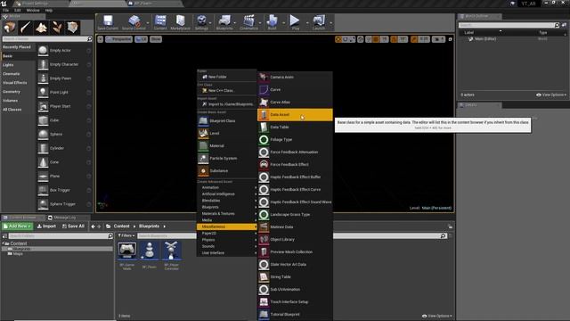Screen dimensions: 570x321
Task: Click New C++ Class menu entry
Action: (x=227, y=90)
